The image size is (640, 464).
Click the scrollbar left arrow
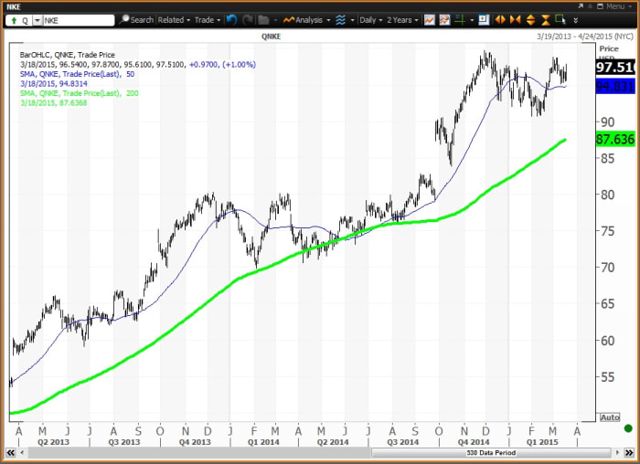[x=22, y=453]
